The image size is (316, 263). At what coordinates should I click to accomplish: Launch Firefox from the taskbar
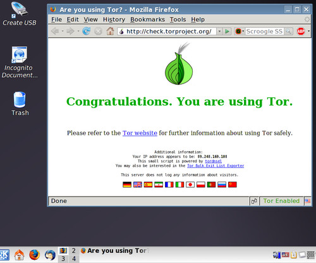[x=34, y=255]
